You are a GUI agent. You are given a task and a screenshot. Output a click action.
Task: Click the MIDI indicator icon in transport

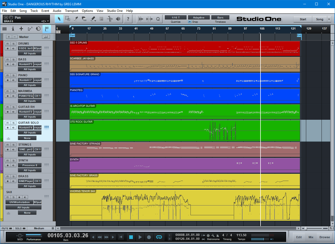(x=20, y=236)
